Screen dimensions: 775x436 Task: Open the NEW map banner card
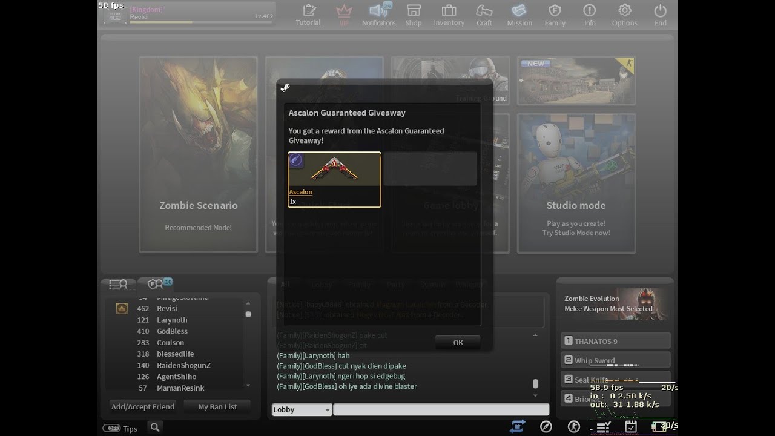(576, 81)
